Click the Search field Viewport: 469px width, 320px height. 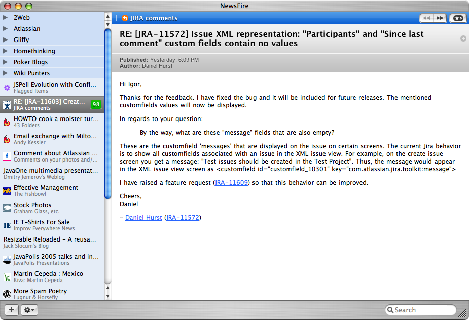click(x=420, y=310)
